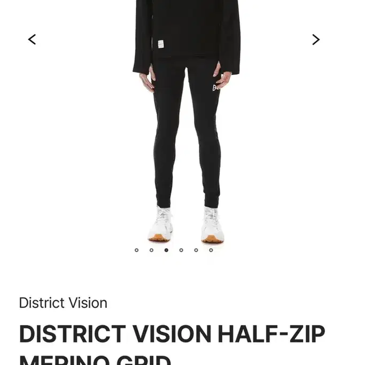Click the model's hand below the label tag
Screen dimensions: 365x365
click(148, 78)
